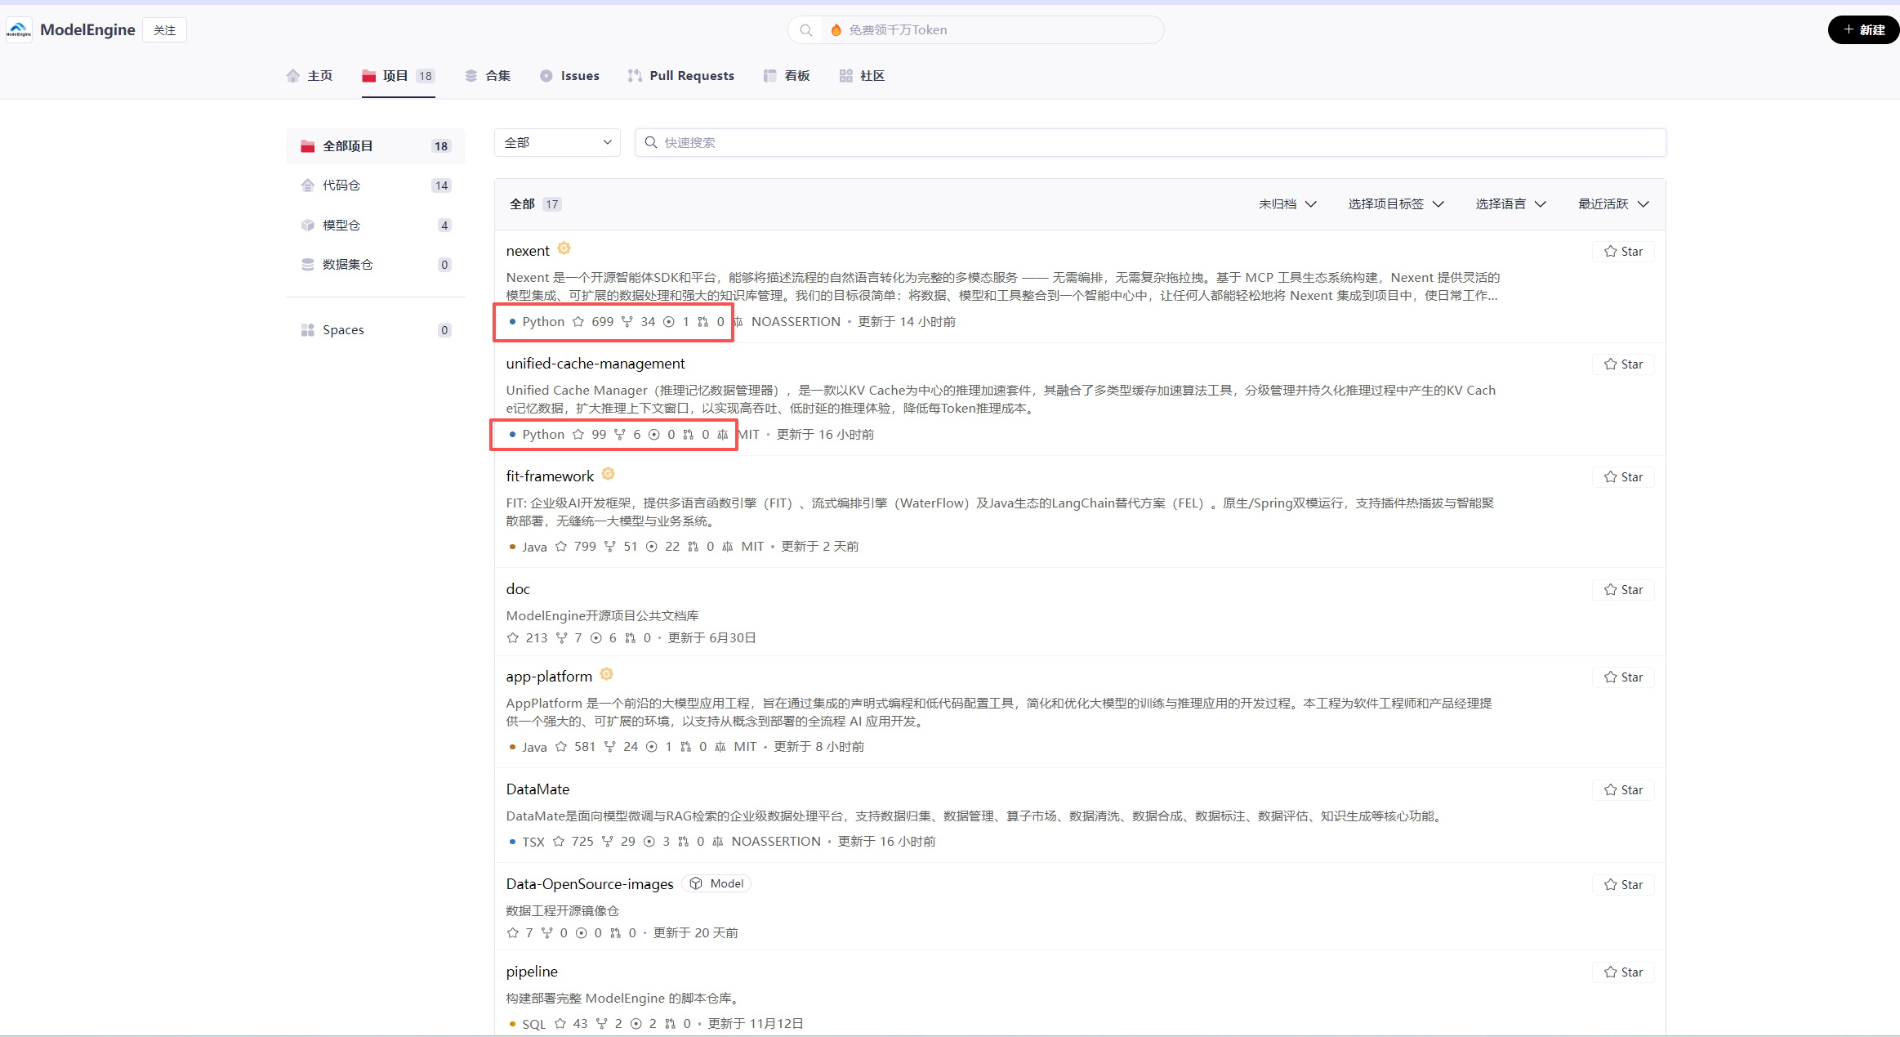
Task: Expand the 选择语言 language dropdown
Action: click(1510, 204)
